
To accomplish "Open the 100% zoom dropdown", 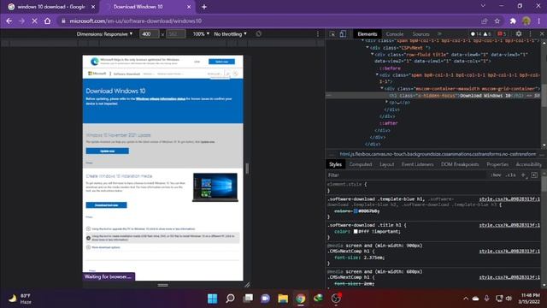I will tap(201, 34).
